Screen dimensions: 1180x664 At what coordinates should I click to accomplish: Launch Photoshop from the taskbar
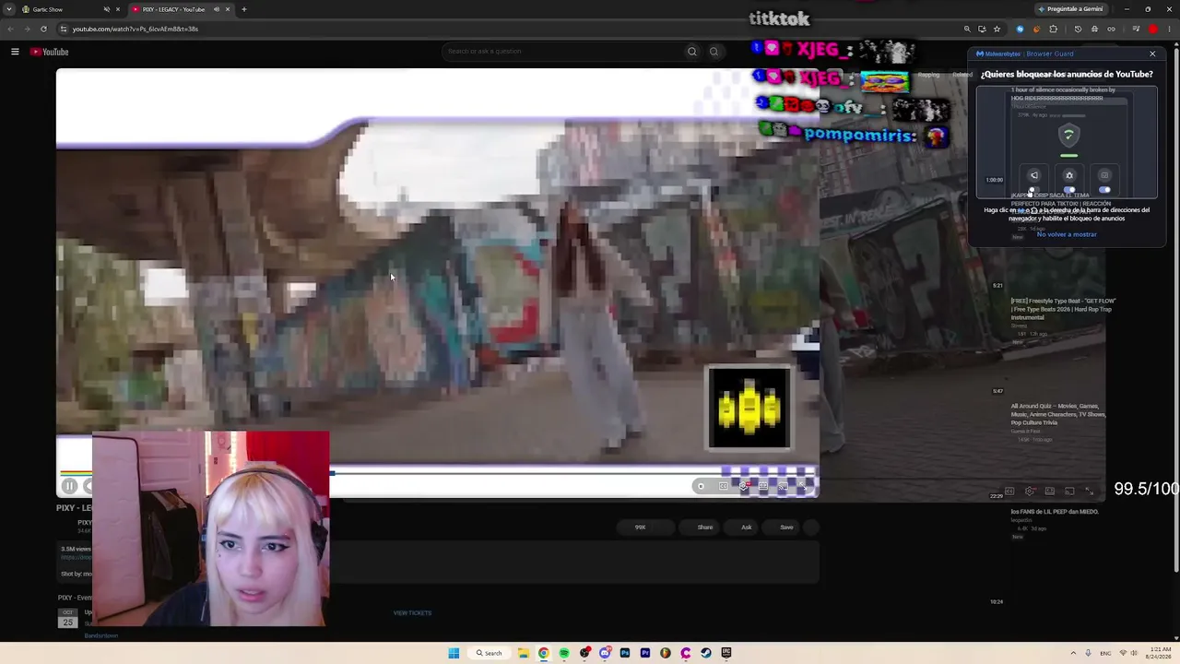(625, 653)
